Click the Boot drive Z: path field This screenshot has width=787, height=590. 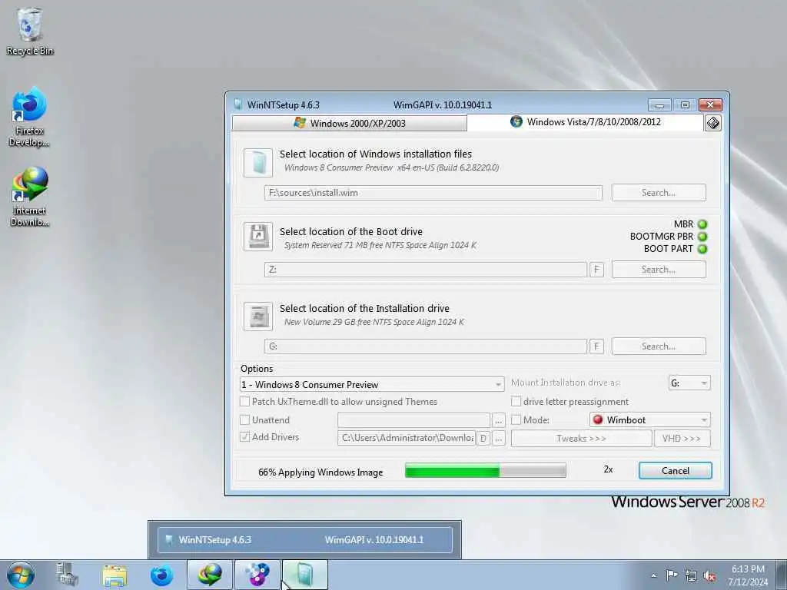tap(426, 270)
